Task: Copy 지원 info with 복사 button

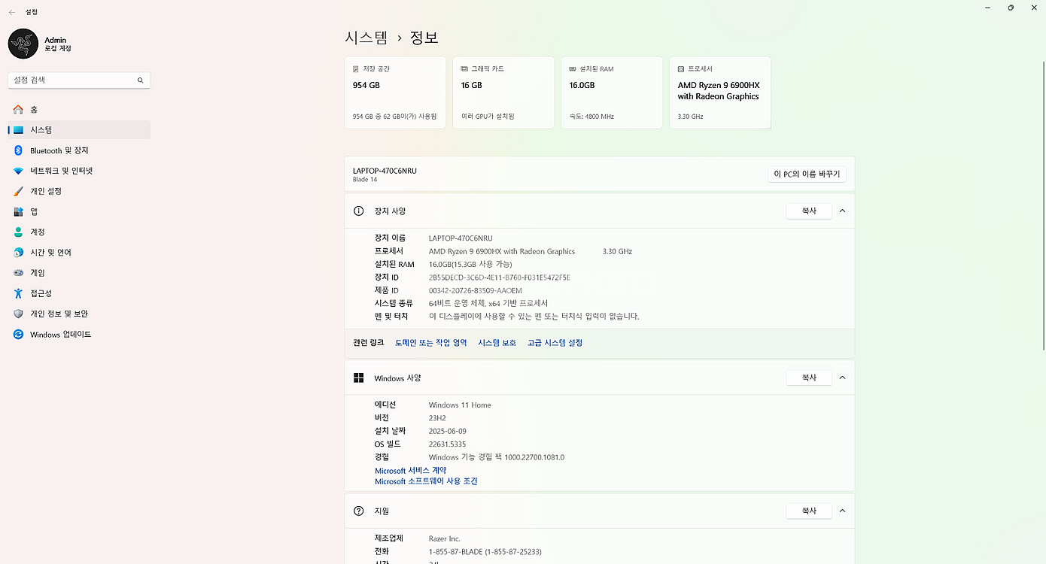Action: coord(809,511)
